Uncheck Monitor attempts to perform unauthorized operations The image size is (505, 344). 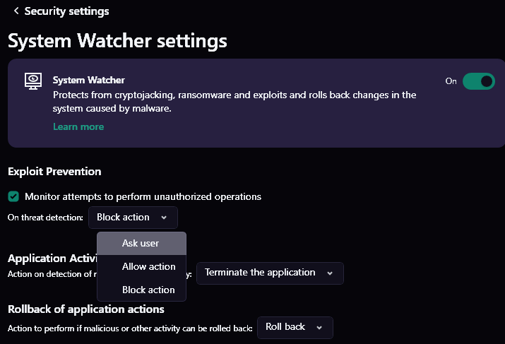(x=13, y=196)
